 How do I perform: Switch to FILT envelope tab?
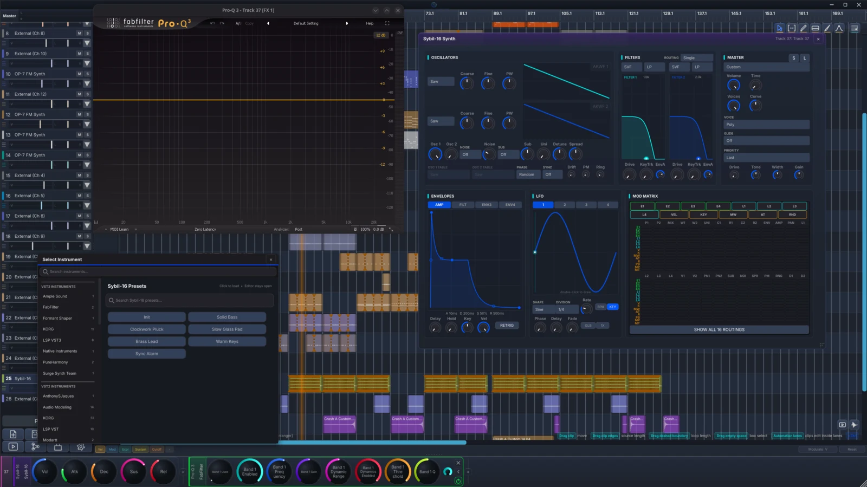pyautogui.click(x=463, y=205)
